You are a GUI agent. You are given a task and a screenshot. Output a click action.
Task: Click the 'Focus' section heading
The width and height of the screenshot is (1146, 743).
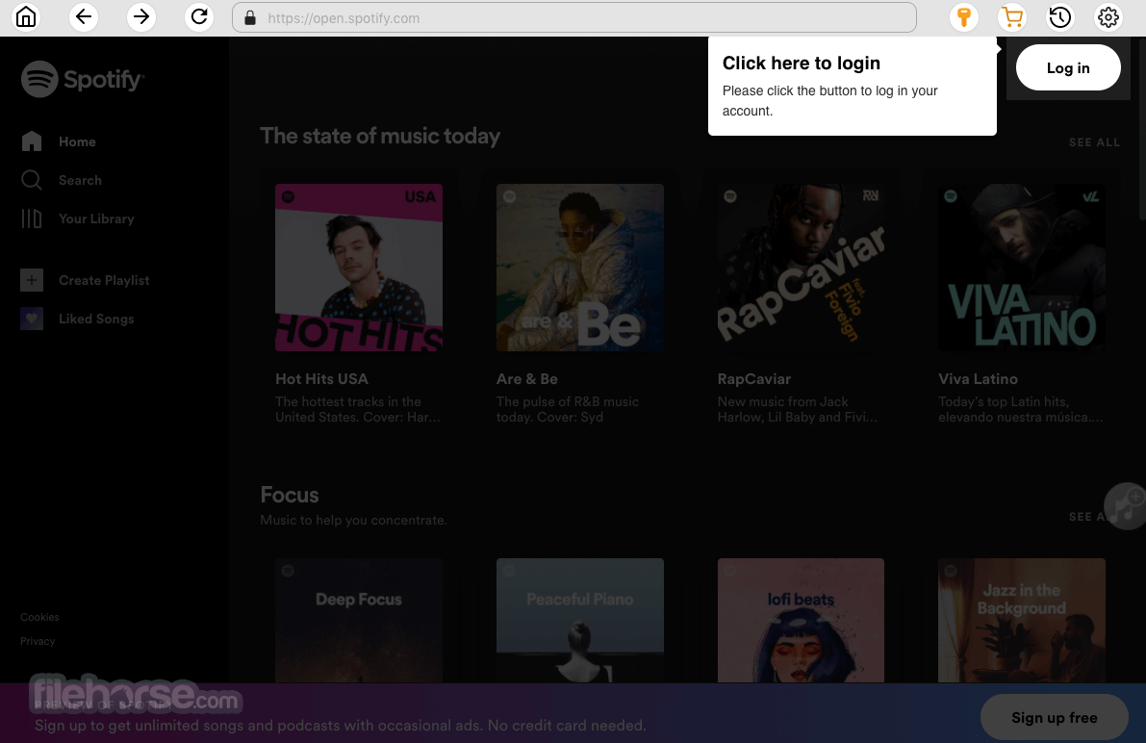pyautogui.click(x=290, y=495)
